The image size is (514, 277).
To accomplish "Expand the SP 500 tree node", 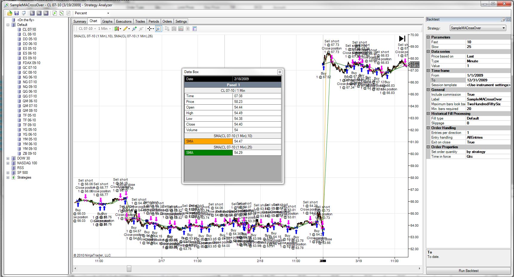I will coord(8,173).
